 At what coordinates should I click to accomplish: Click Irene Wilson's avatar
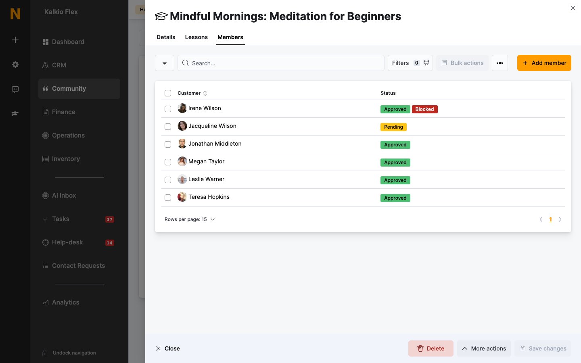[x=182, y=108]
